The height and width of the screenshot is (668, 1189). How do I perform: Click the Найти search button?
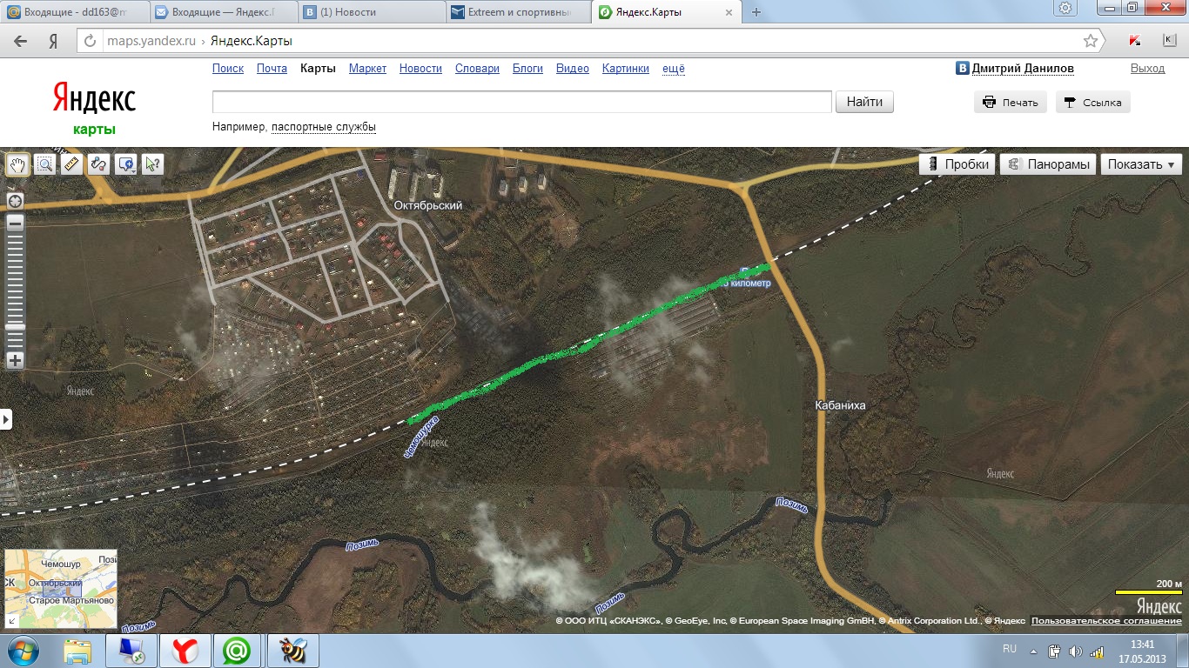[x=865, y=102]
